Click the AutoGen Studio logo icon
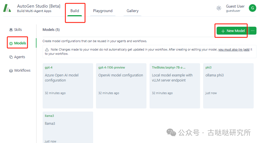This screenshot has height=143, width=259. [7, 8]
